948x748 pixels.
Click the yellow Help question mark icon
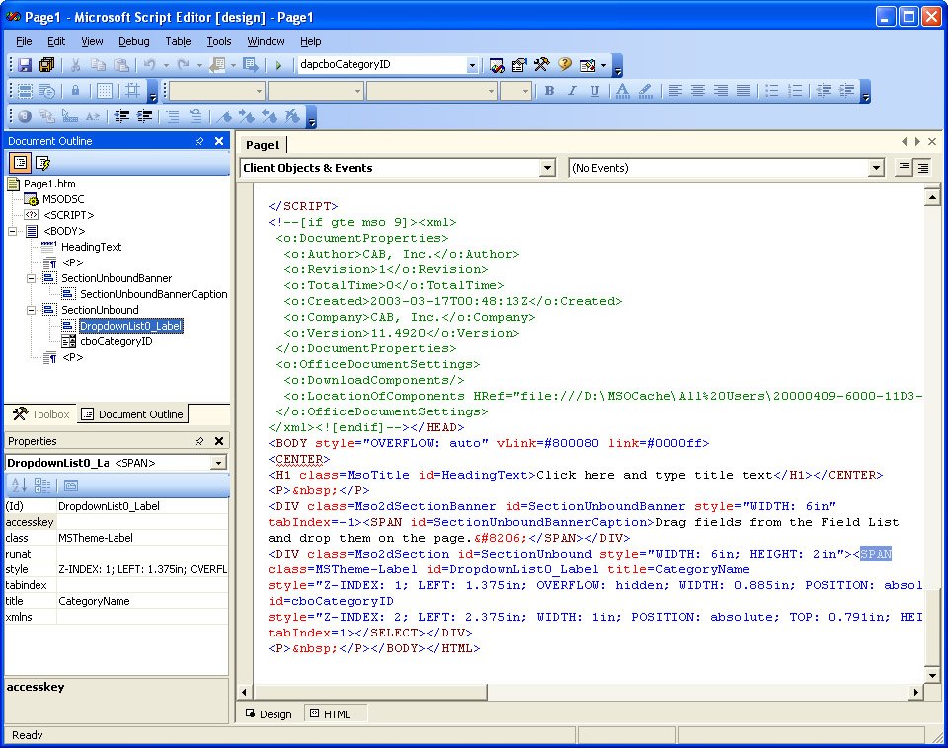pos(565,65)
